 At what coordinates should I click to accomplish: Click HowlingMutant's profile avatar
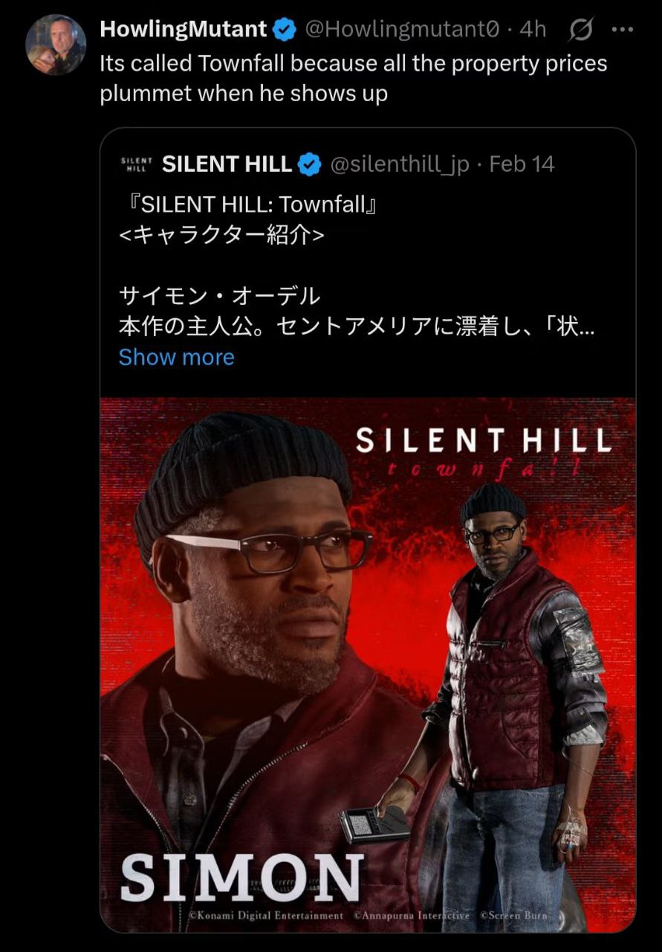pos(56,45)
